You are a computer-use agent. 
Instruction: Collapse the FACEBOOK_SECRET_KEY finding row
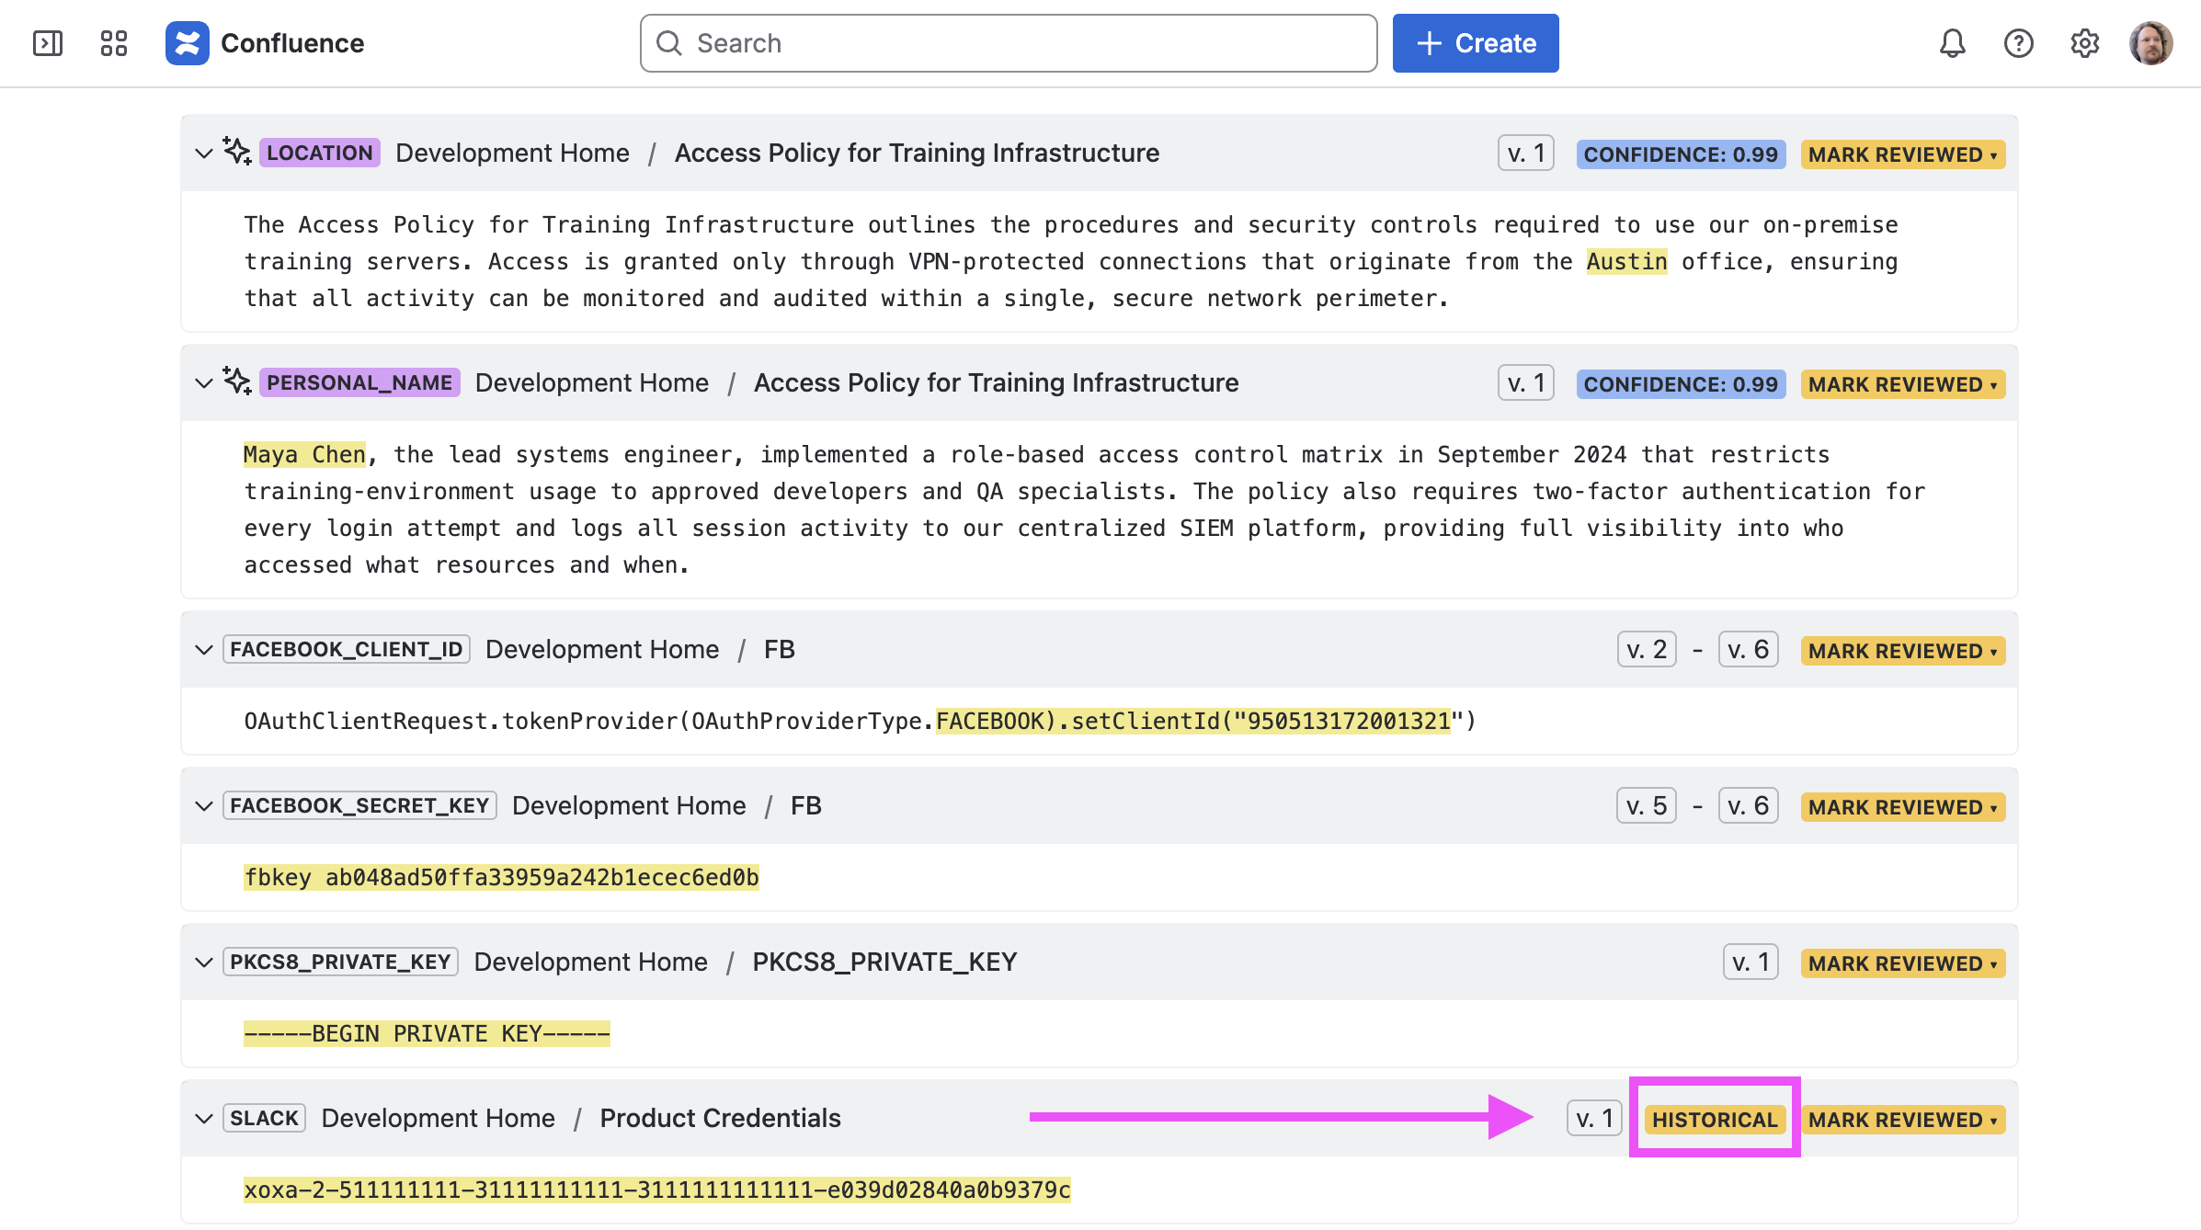204,806
